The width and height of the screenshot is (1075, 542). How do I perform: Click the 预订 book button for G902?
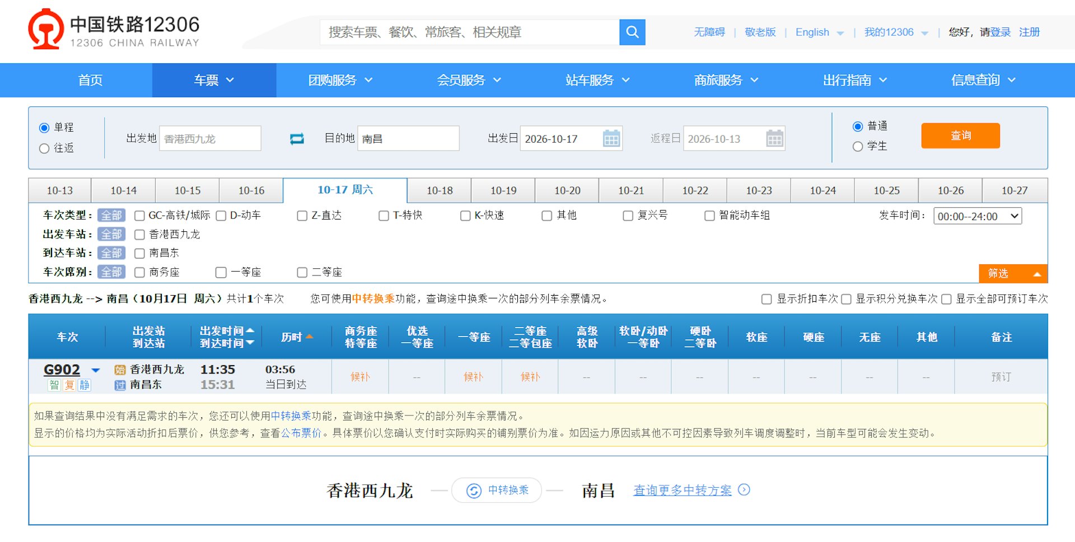(x=1001, y=377)
